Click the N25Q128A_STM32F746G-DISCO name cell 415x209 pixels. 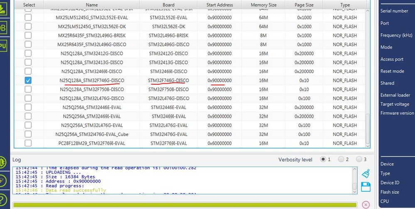coord(91,80)
